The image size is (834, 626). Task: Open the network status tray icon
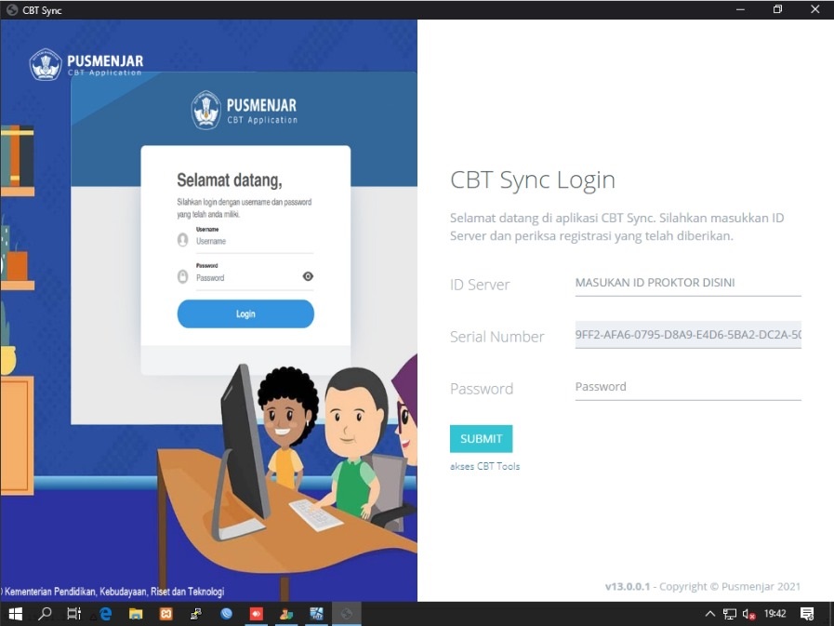tap(730, 614)
